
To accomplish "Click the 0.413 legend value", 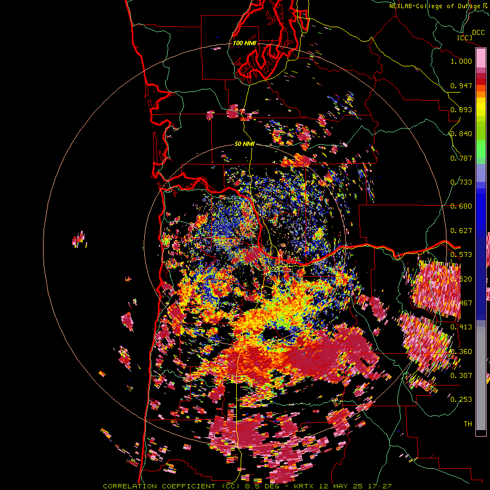I will pyautogui.click(x=461, y=327).
